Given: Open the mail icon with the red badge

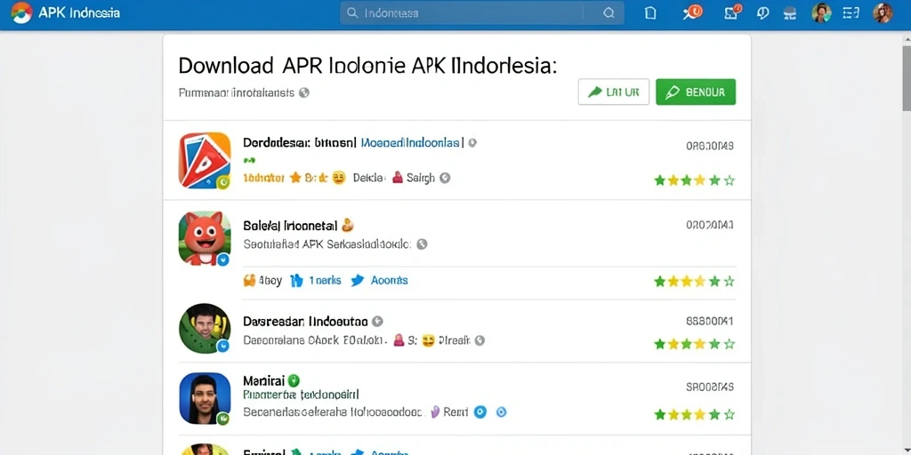Looking at the screenshot, I should (x=733, y=12).
